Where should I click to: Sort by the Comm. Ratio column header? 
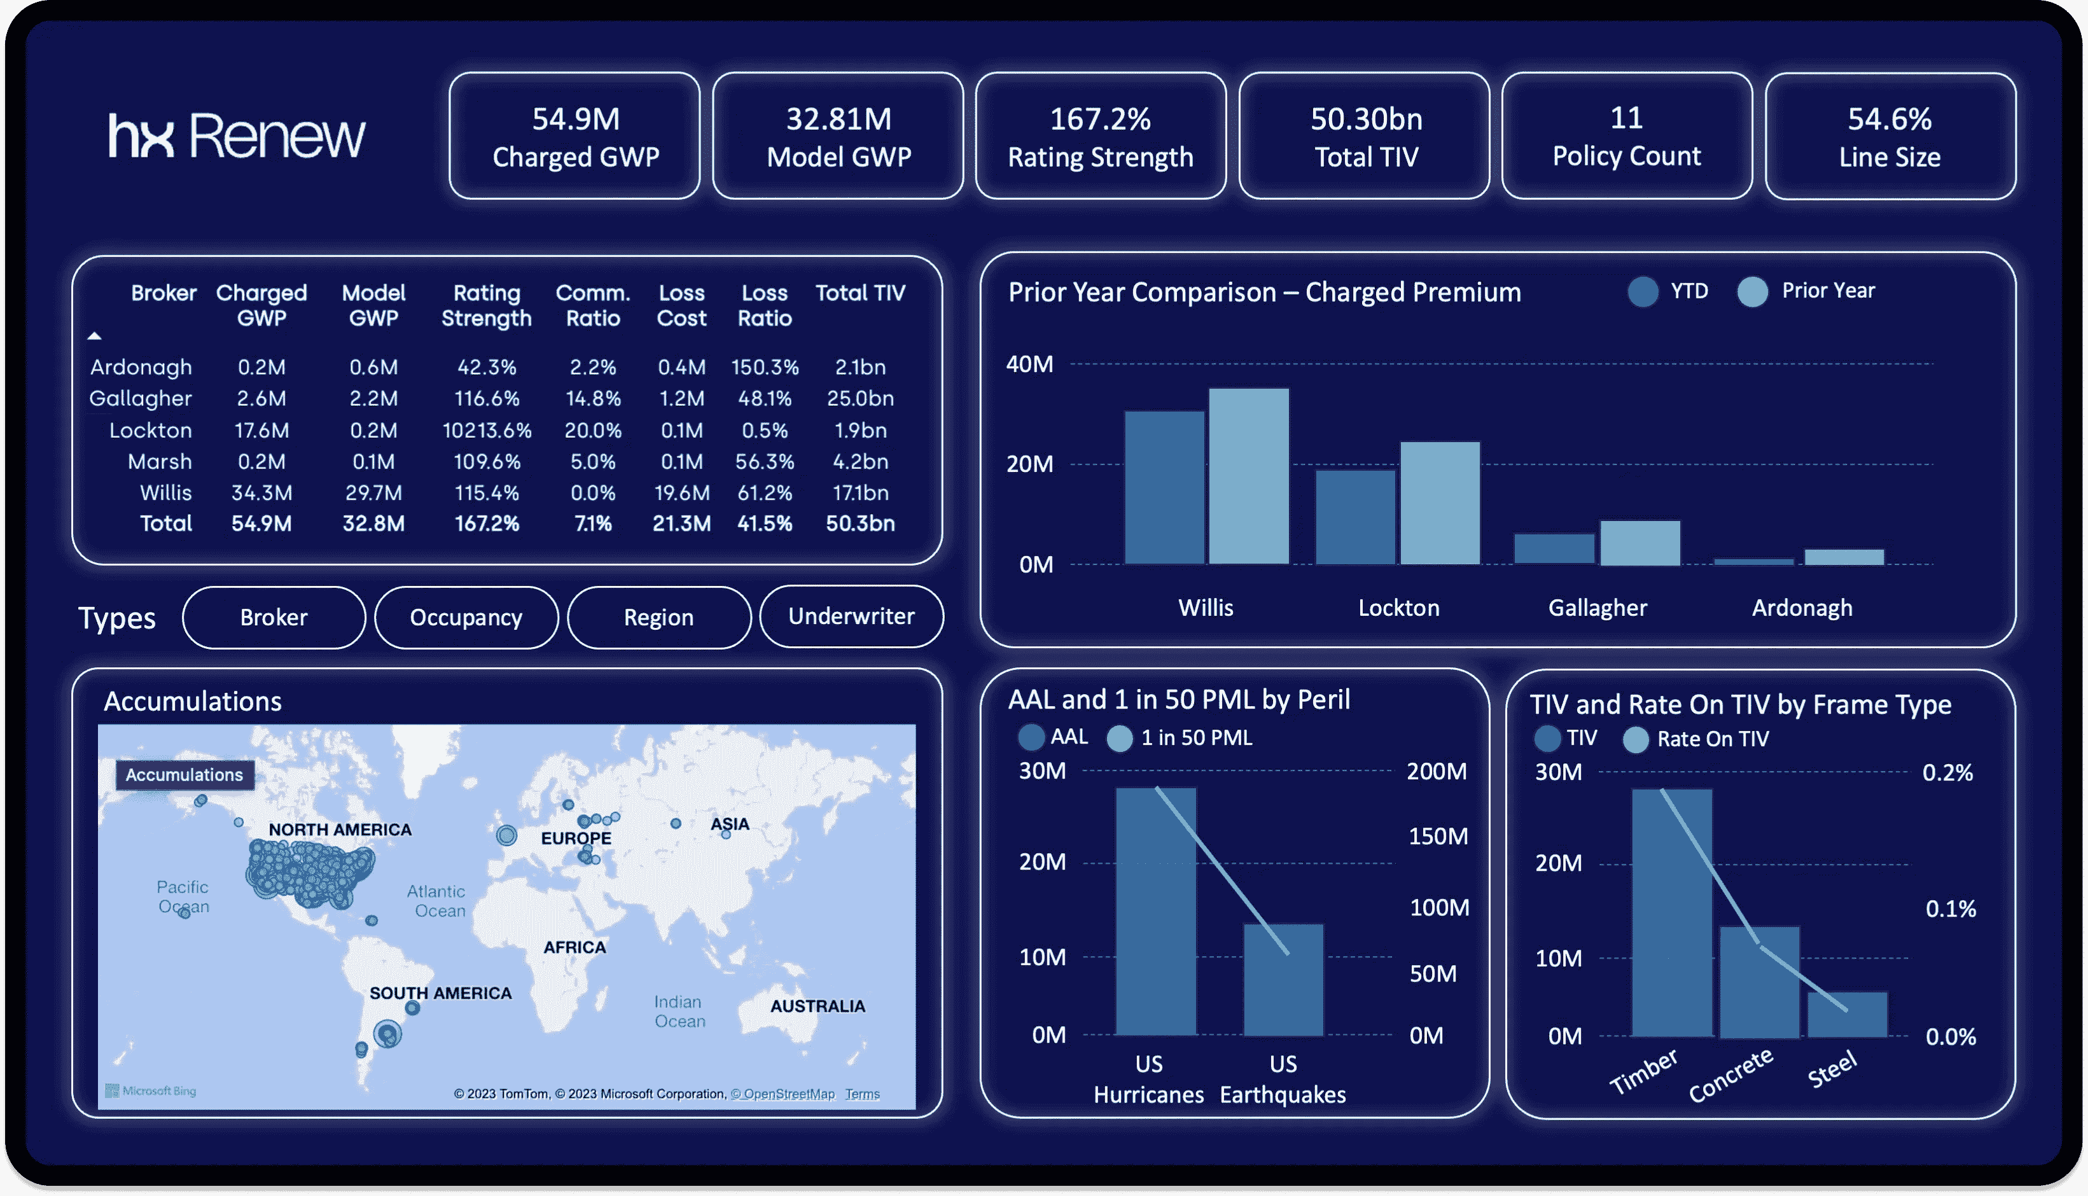point(593,305)
